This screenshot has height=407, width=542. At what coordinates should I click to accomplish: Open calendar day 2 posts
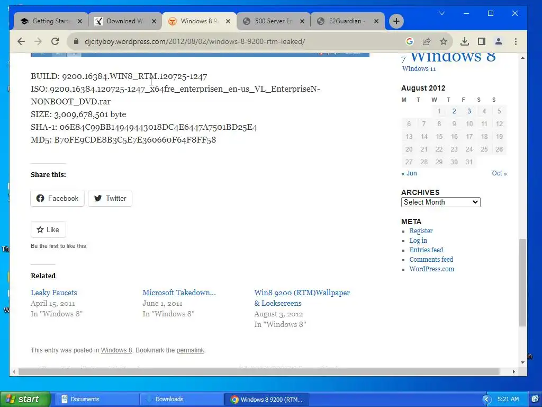[x=454, y=111]
